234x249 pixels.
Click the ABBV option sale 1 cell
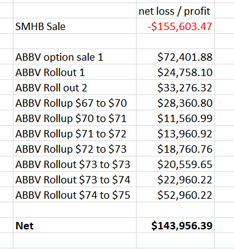coord(75,56)
